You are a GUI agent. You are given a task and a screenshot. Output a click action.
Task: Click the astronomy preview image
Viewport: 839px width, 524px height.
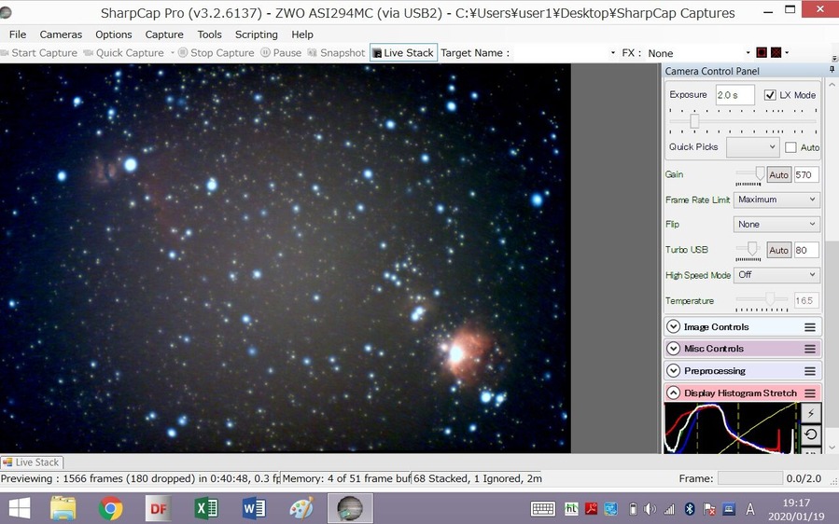[x=286, y=258]
